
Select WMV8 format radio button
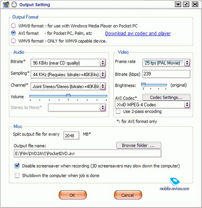[13, 25]
